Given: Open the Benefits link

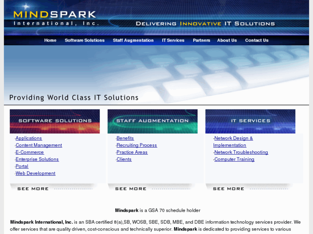Looking at the screenshot, I should coord(125,138).
